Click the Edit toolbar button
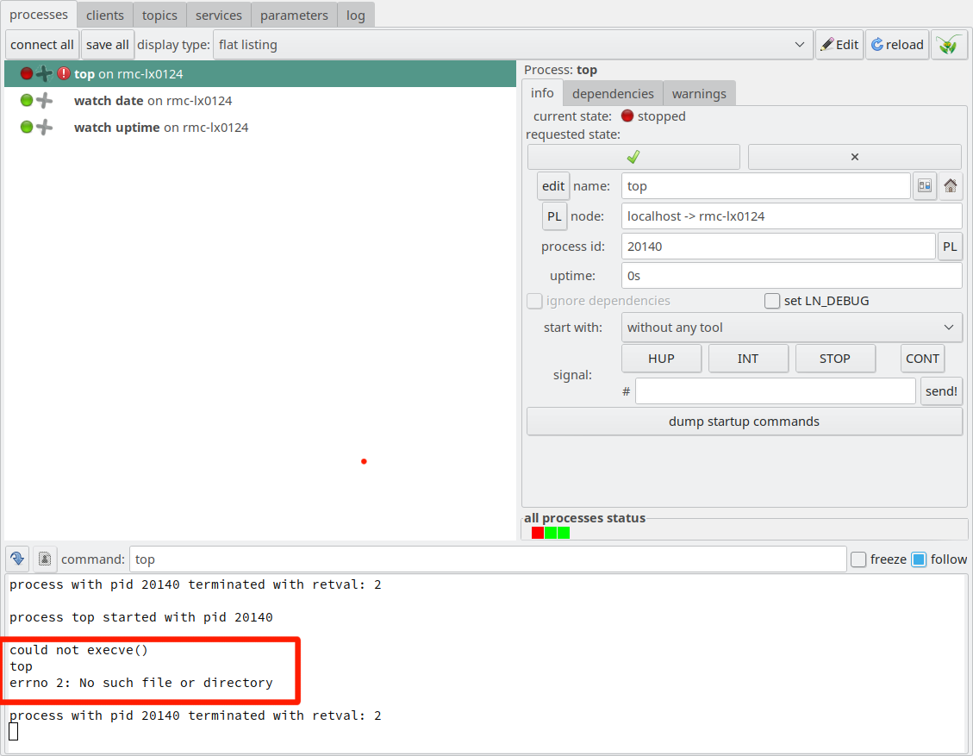 [x=839, y=45]
